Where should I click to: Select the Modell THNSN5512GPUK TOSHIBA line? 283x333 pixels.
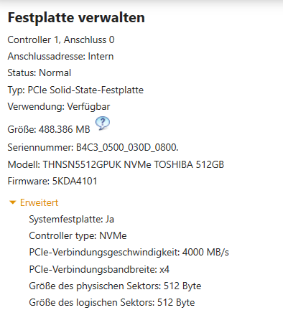tap(116, 164)
